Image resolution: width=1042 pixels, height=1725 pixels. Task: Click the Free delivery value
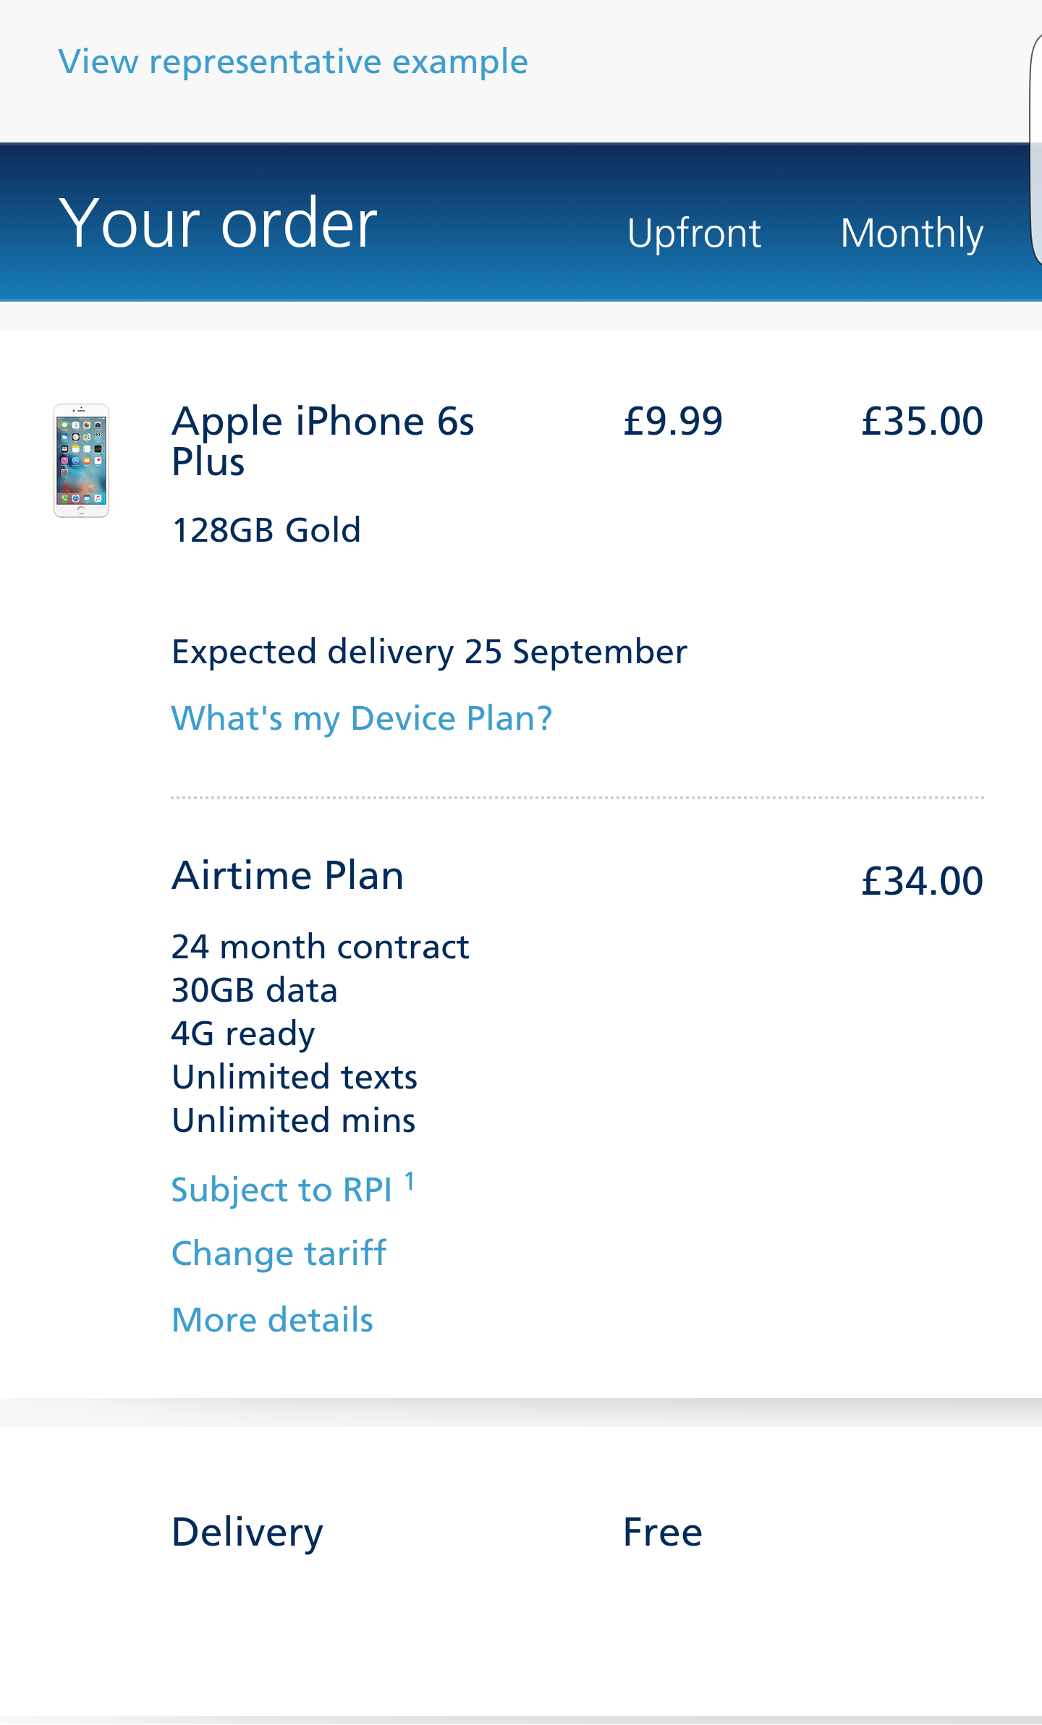[661, 1531]
